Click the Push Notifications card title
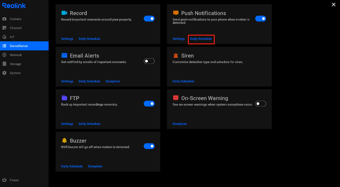Viewport: 340px width, 187px height. (204, 13)
